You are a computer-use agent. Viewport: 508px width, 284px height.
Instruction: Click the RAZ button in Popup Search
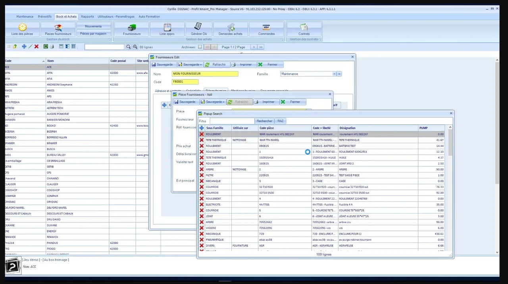tap(281, 121)
